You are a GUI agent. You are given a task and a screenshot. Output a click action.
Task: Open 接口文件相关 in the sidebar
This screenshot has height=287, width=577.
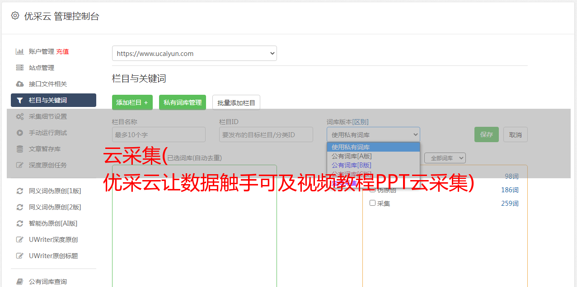[x=48, y=84]
